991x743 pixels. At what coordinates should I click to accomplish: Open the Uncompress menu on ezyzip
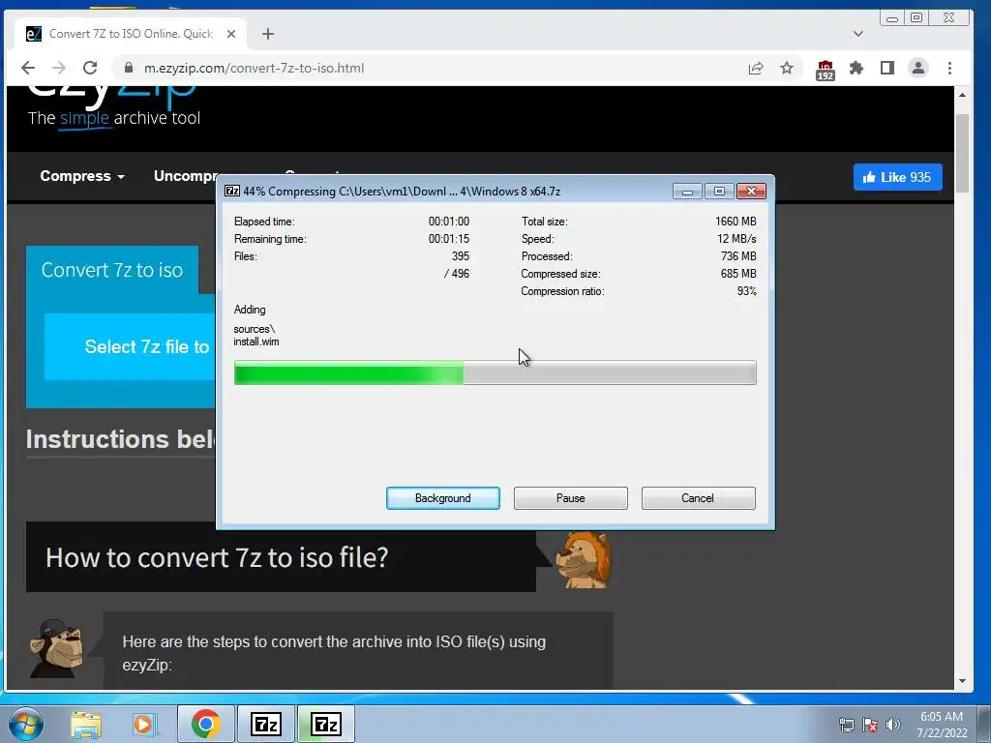click(x=185, y=176)
